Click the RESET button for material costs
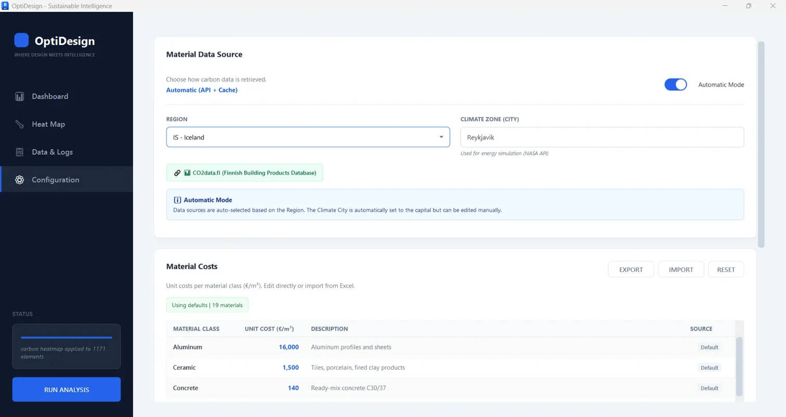The height and width of the screenshot is (417, 786). (726, 269)
